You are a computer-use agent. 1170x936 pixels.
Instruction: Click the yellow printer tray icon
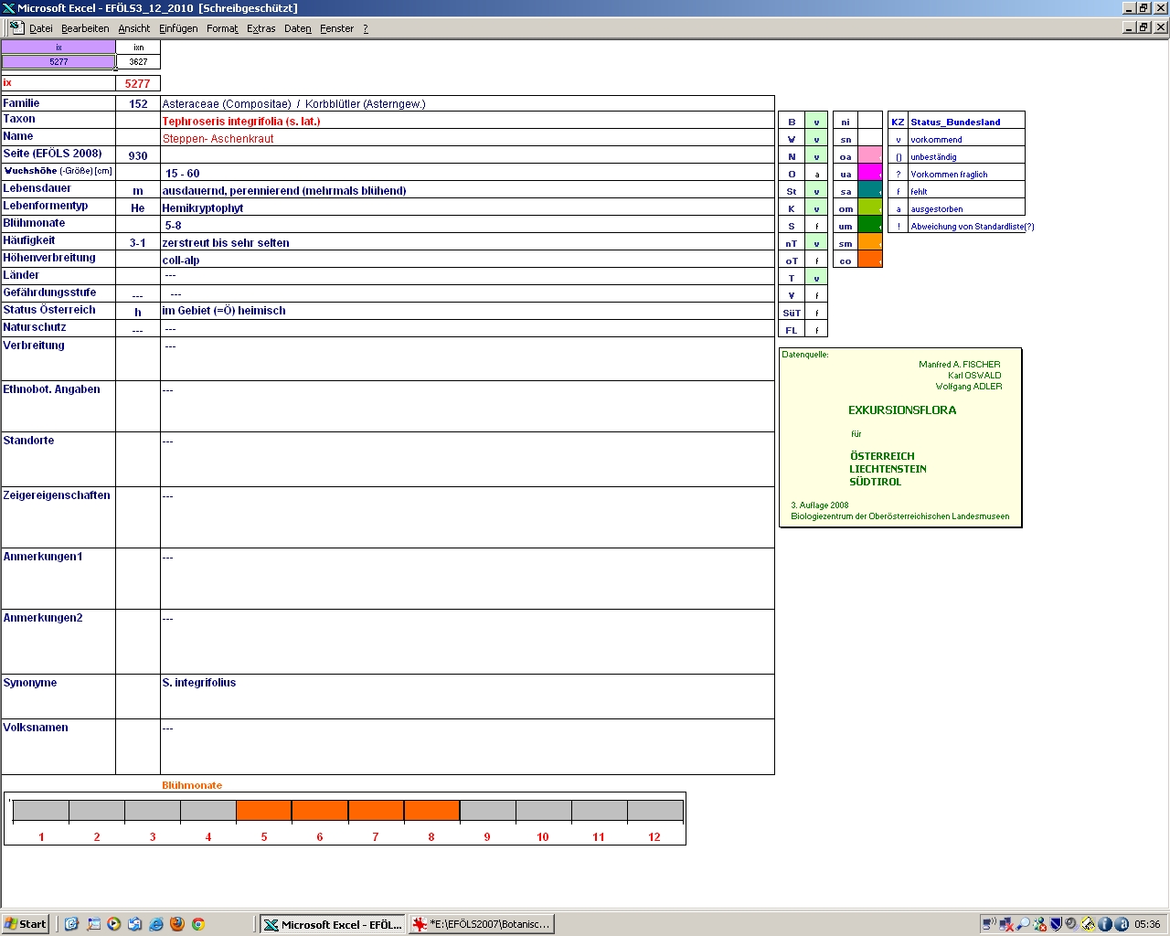click(x=1088, y=924)
